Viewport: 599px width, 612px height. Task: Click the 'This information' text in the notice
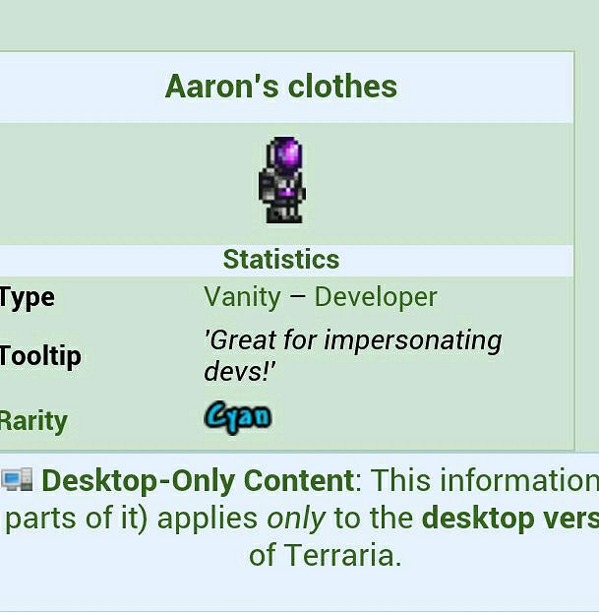[x=483, y=481]
